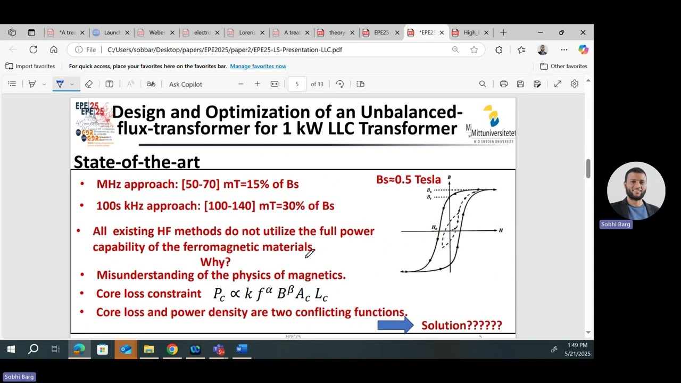Select the Highlight tool in PDF toolbar
The width and height of the screenshot is (681, 383).
32,84
